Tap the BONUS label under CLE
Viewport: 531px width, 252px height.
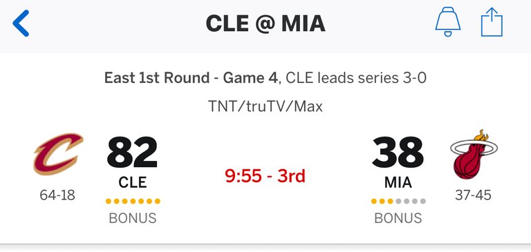pos(133,218)
